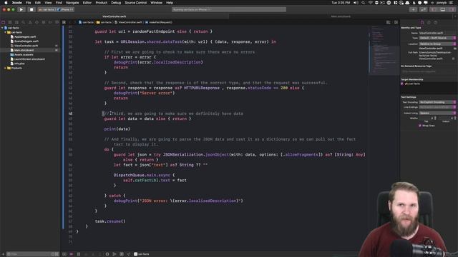The width and height of the screenshot is (458, 257).
Task: Open the Location Relative to Group dropdown
Action: pos(437,44)
